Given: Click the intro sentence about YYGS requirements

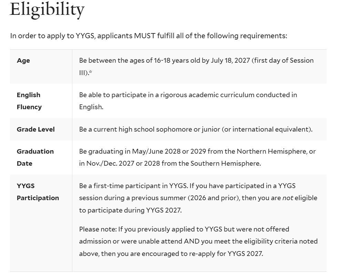Looking at the screenshot, I should (148, 35).
